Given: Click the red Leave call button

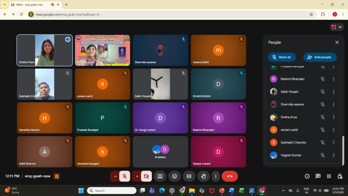Looking at the screenshot, I should tap(230, 176).
